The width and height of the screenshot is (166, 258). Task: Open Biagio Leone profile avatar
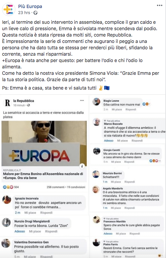tap(96, 102)
